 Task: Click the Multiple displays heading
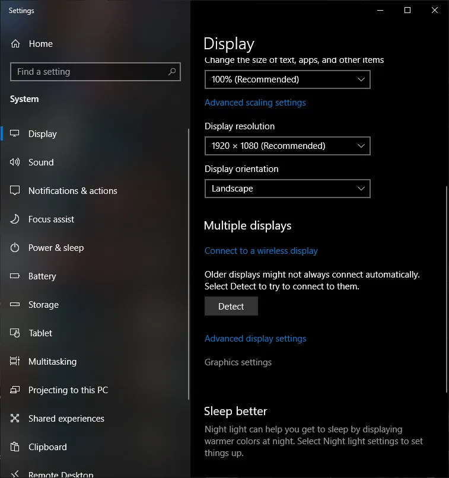[247, 226]
